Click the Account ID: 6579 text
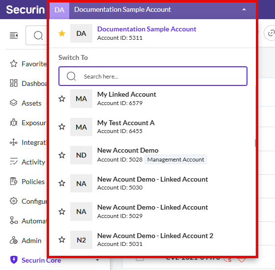 tap(120, 103)
